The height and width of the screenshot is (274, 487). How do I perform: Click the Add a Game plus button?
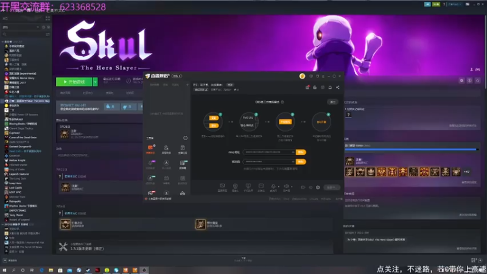[5, 261]
